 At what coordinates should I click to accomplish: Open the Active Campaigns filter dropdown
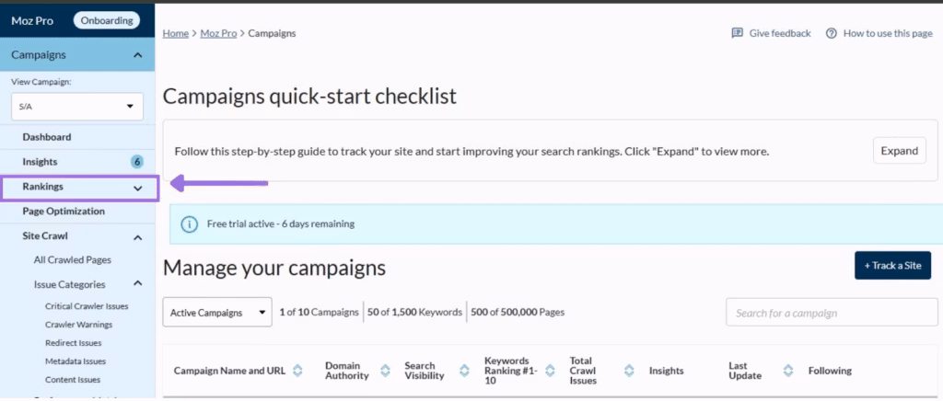pyautogui.click(x=217, y=312)
